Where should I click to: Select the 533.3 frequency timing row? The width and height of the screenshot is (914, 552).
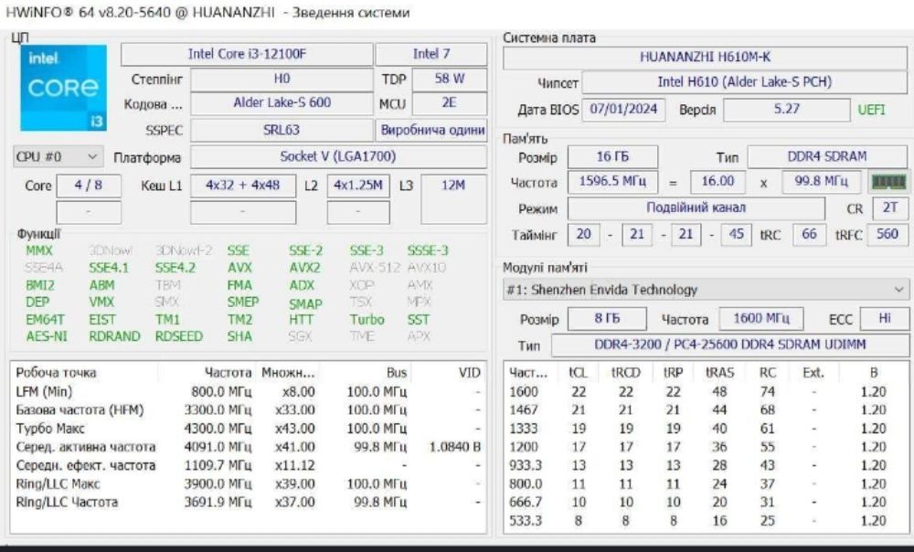706,521
